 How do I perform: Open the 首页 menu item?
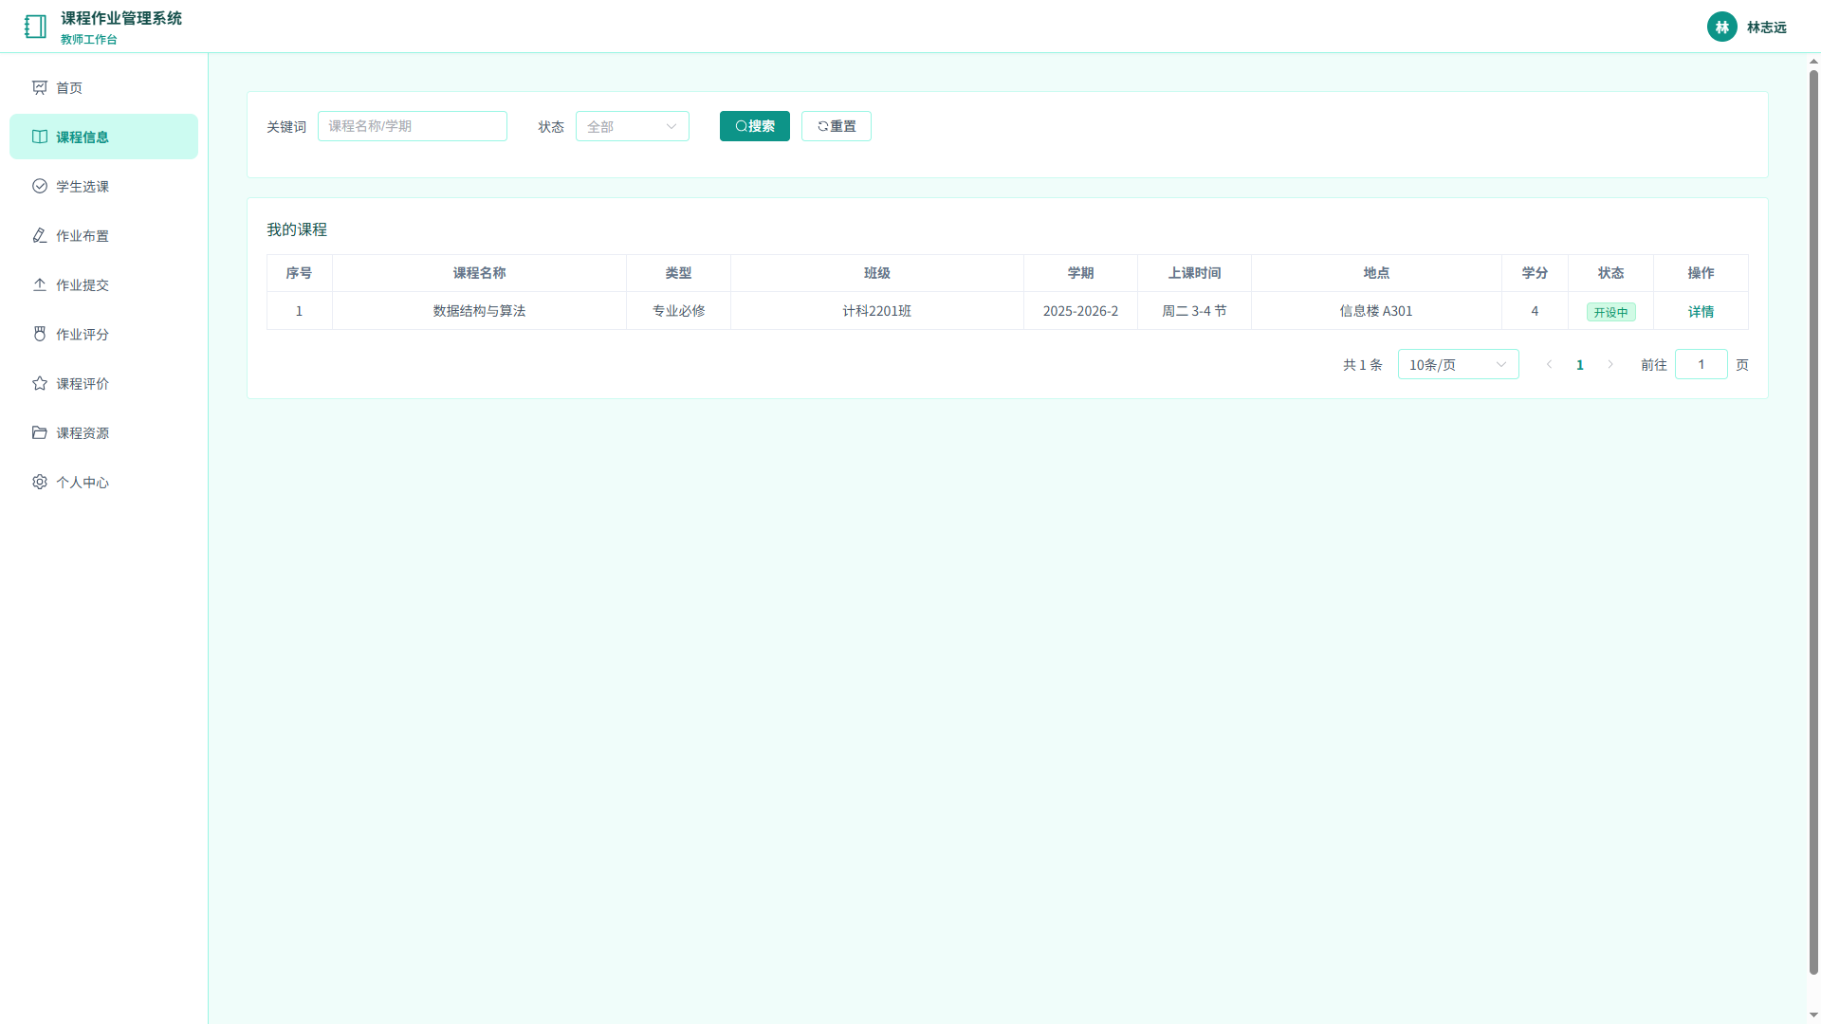click(x=104, y=87)
